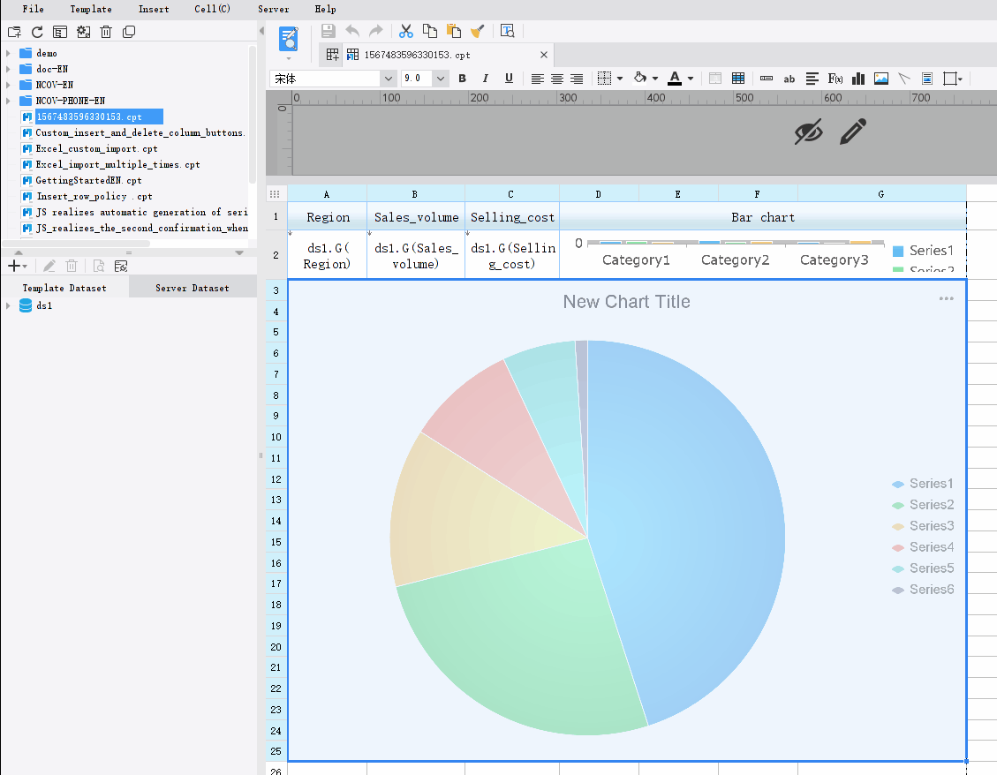Image resolution: width=997 pixels, height=775 pixels.
Task: Save the template with floppy disk icon
Action: pos(329,31)
